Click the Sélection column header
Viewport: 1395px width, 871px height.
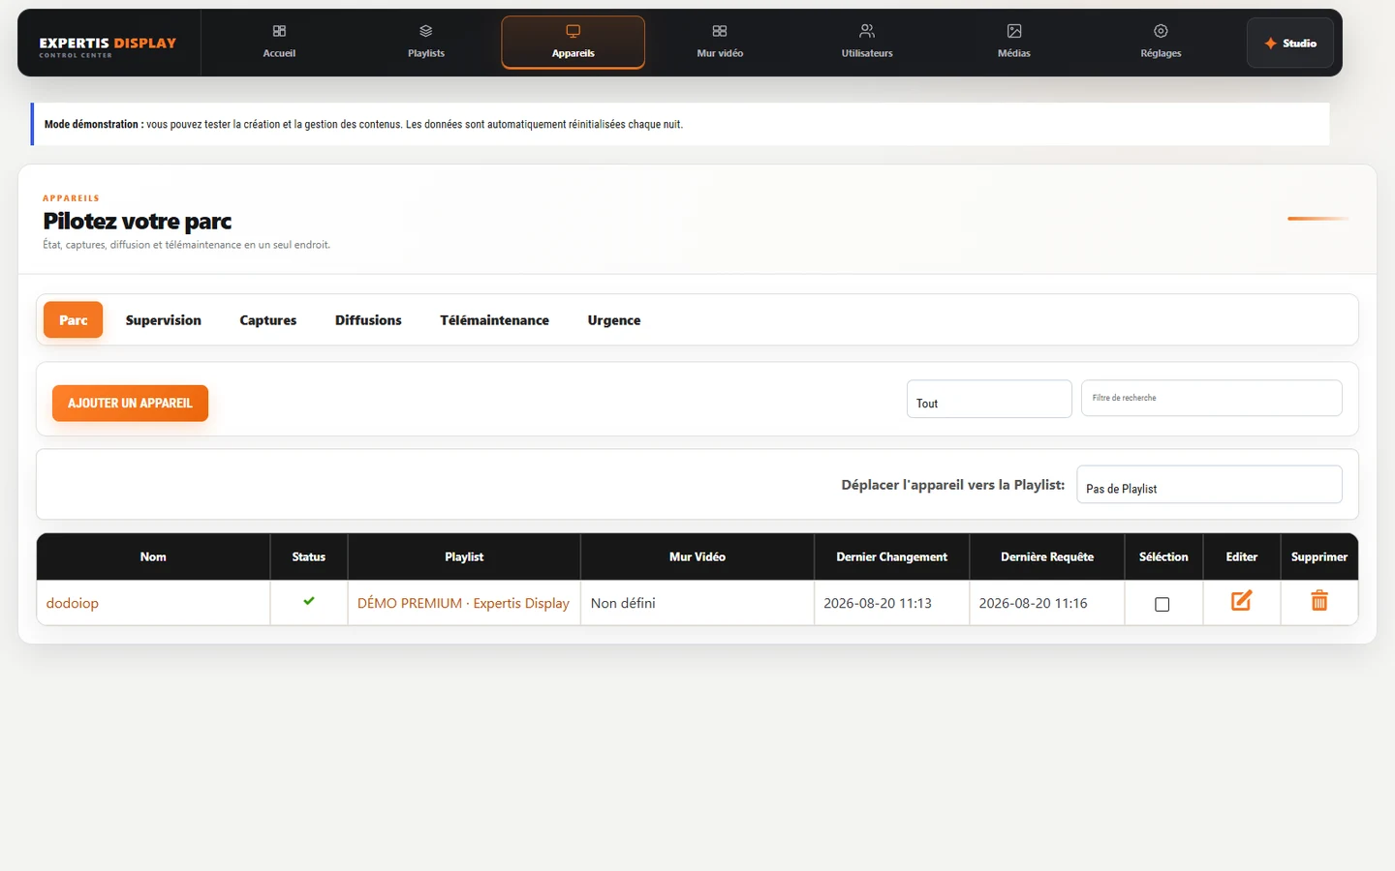pos(1163,556)
